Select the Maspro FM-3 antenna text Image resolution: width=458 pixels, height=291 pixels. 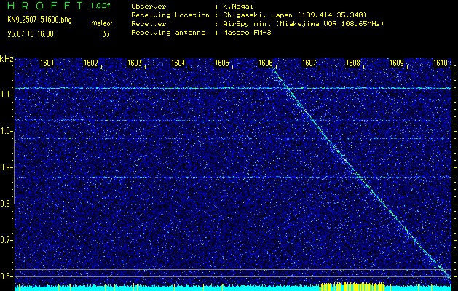[x=247, y=33]
